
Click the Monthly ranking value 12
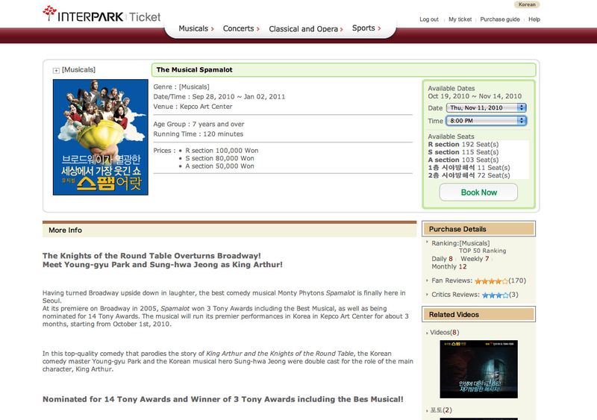pos(463,266)
